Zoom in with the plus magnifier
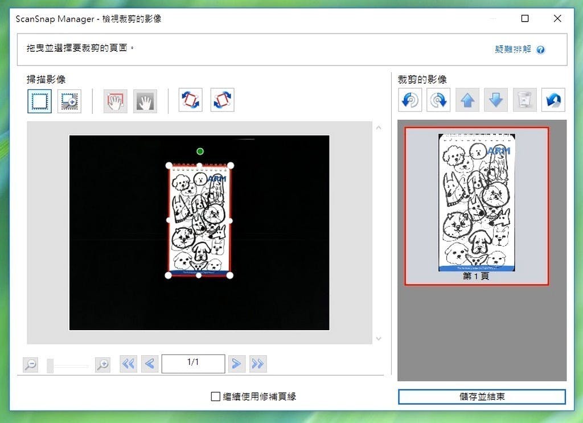Viewport: 583px width, 423px height. [102, 365]
